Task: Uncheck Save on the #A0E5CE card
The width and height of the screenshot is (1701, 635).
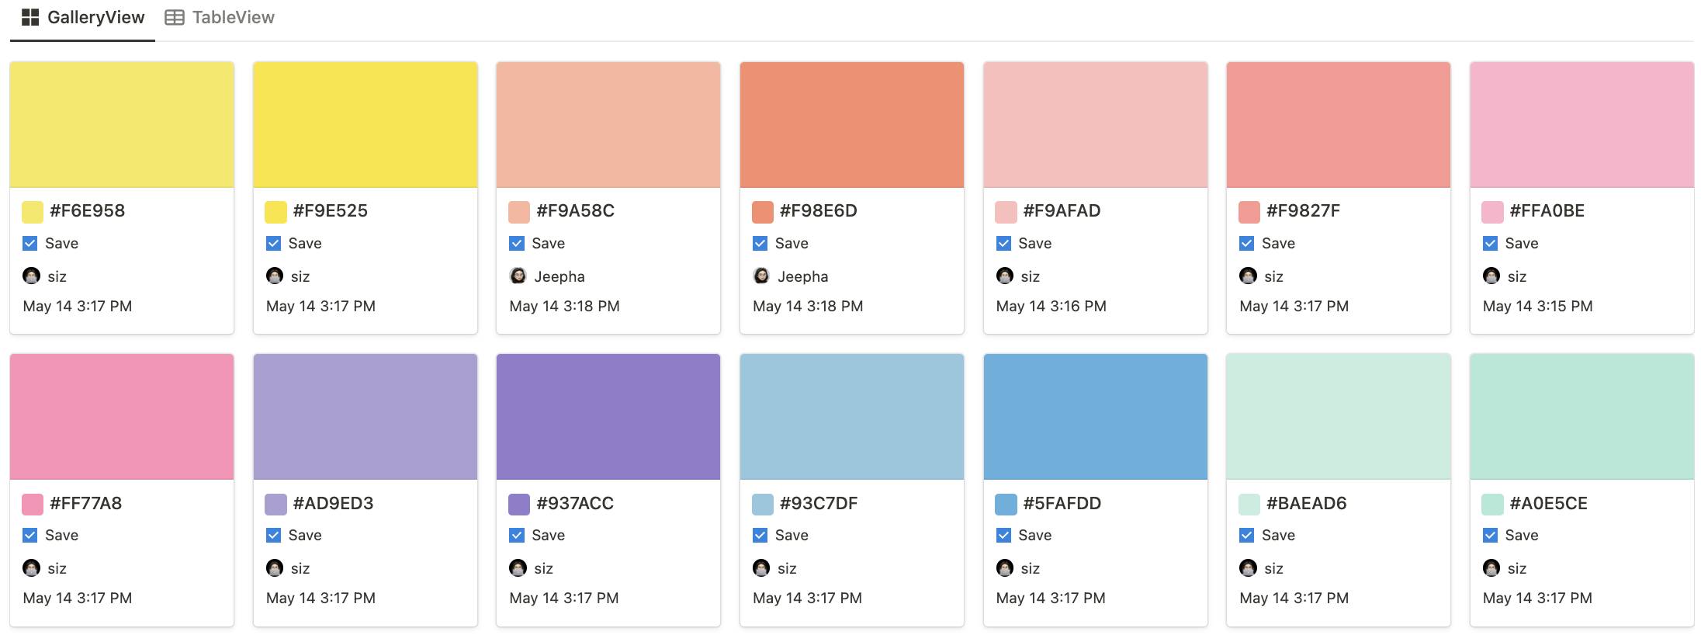Action: coord(1490,536)
